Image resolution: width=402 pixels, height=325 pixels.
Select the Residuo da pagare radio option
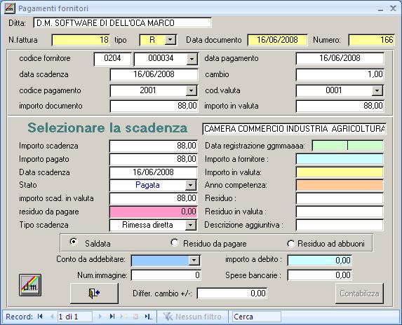[175, 242]
